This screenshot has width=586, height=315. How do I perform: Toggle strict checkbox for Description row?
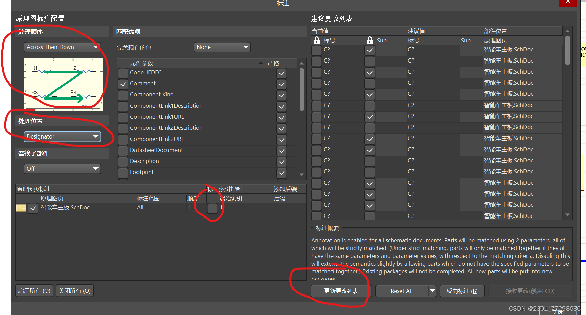(x=282, y=162)
